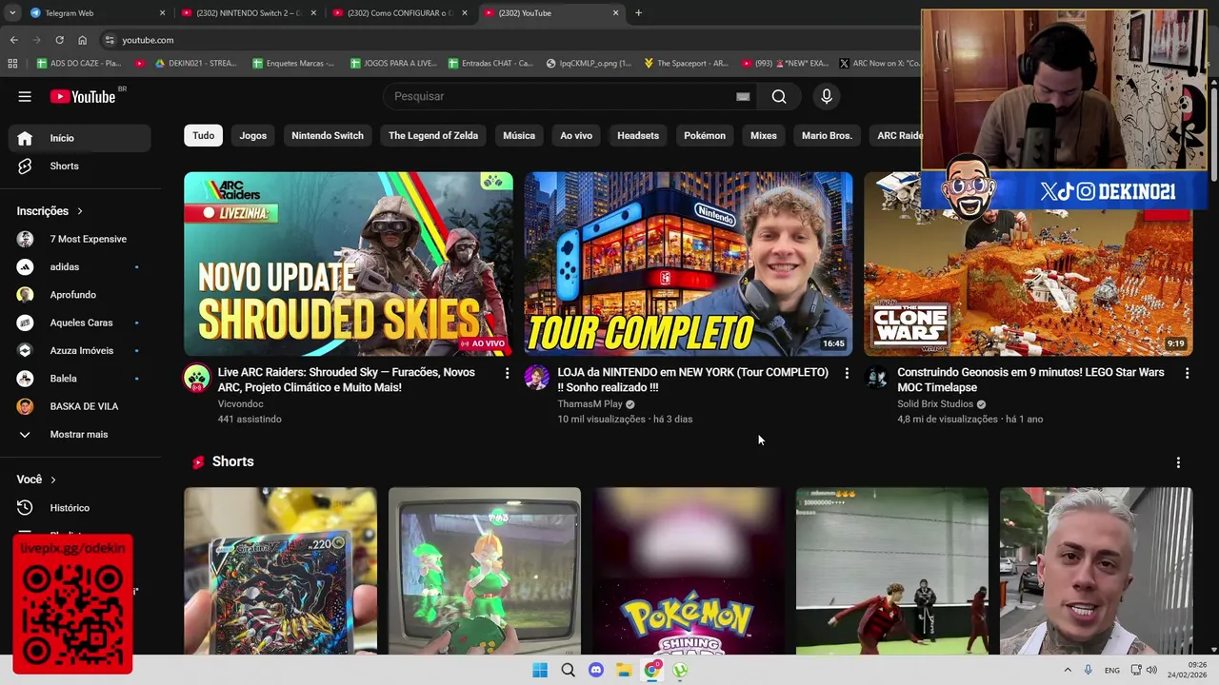Open volume control in system tray
1219x685 pixels.
[1150, 670]
